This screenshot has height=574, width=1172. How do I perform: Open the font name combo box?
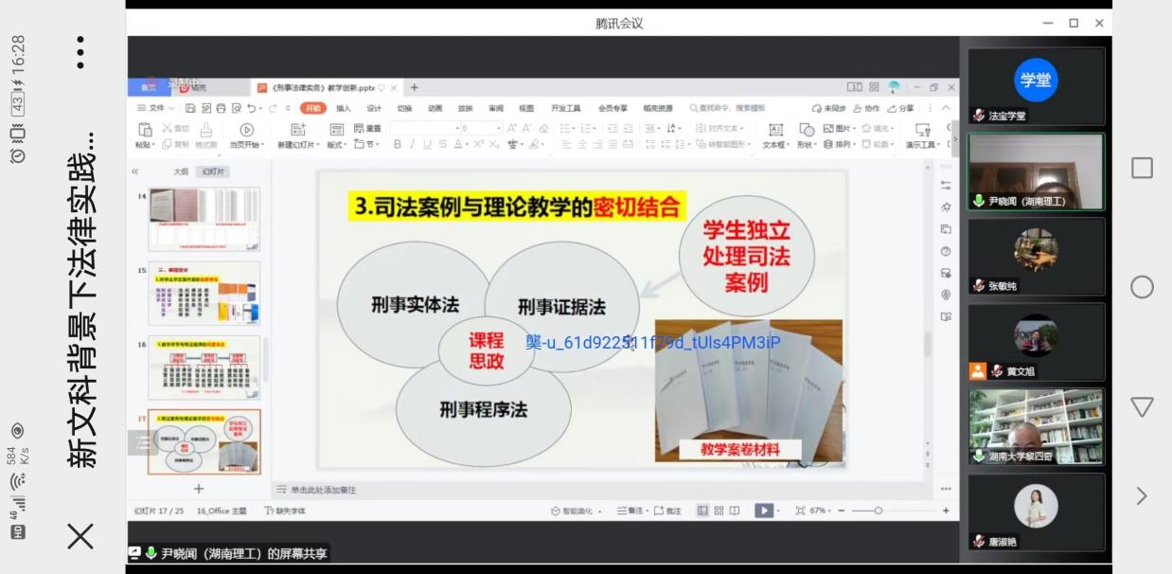[x=427, y=128]
